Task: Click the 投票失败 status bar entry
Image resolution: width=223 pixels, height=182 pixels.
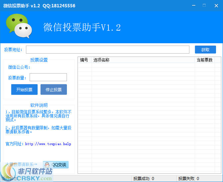Action: [x=186, y=178]
